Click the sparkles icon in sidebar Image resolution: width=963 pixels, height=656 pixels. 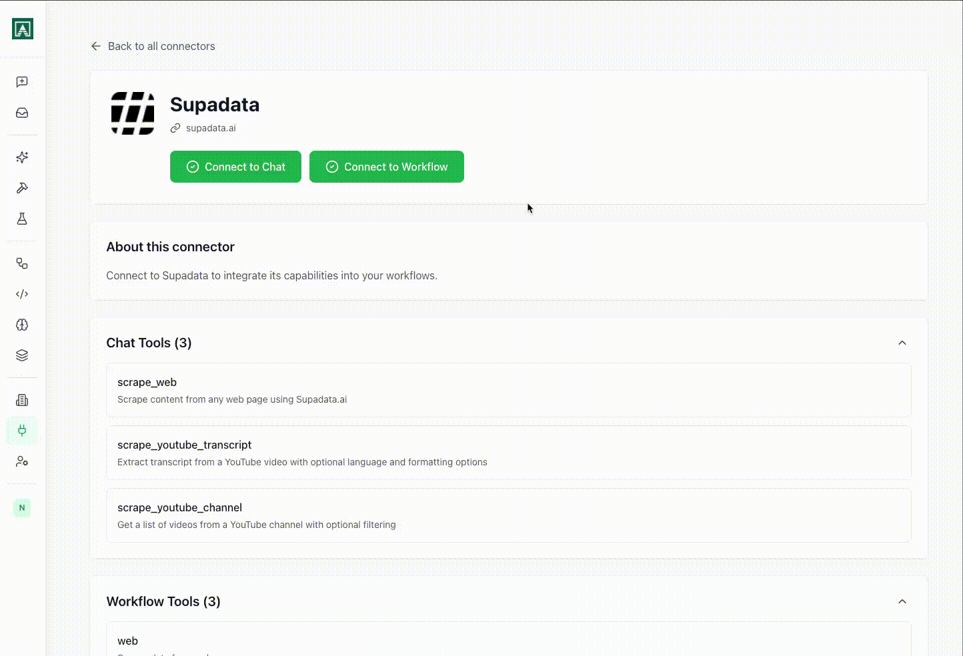[22, 157]
